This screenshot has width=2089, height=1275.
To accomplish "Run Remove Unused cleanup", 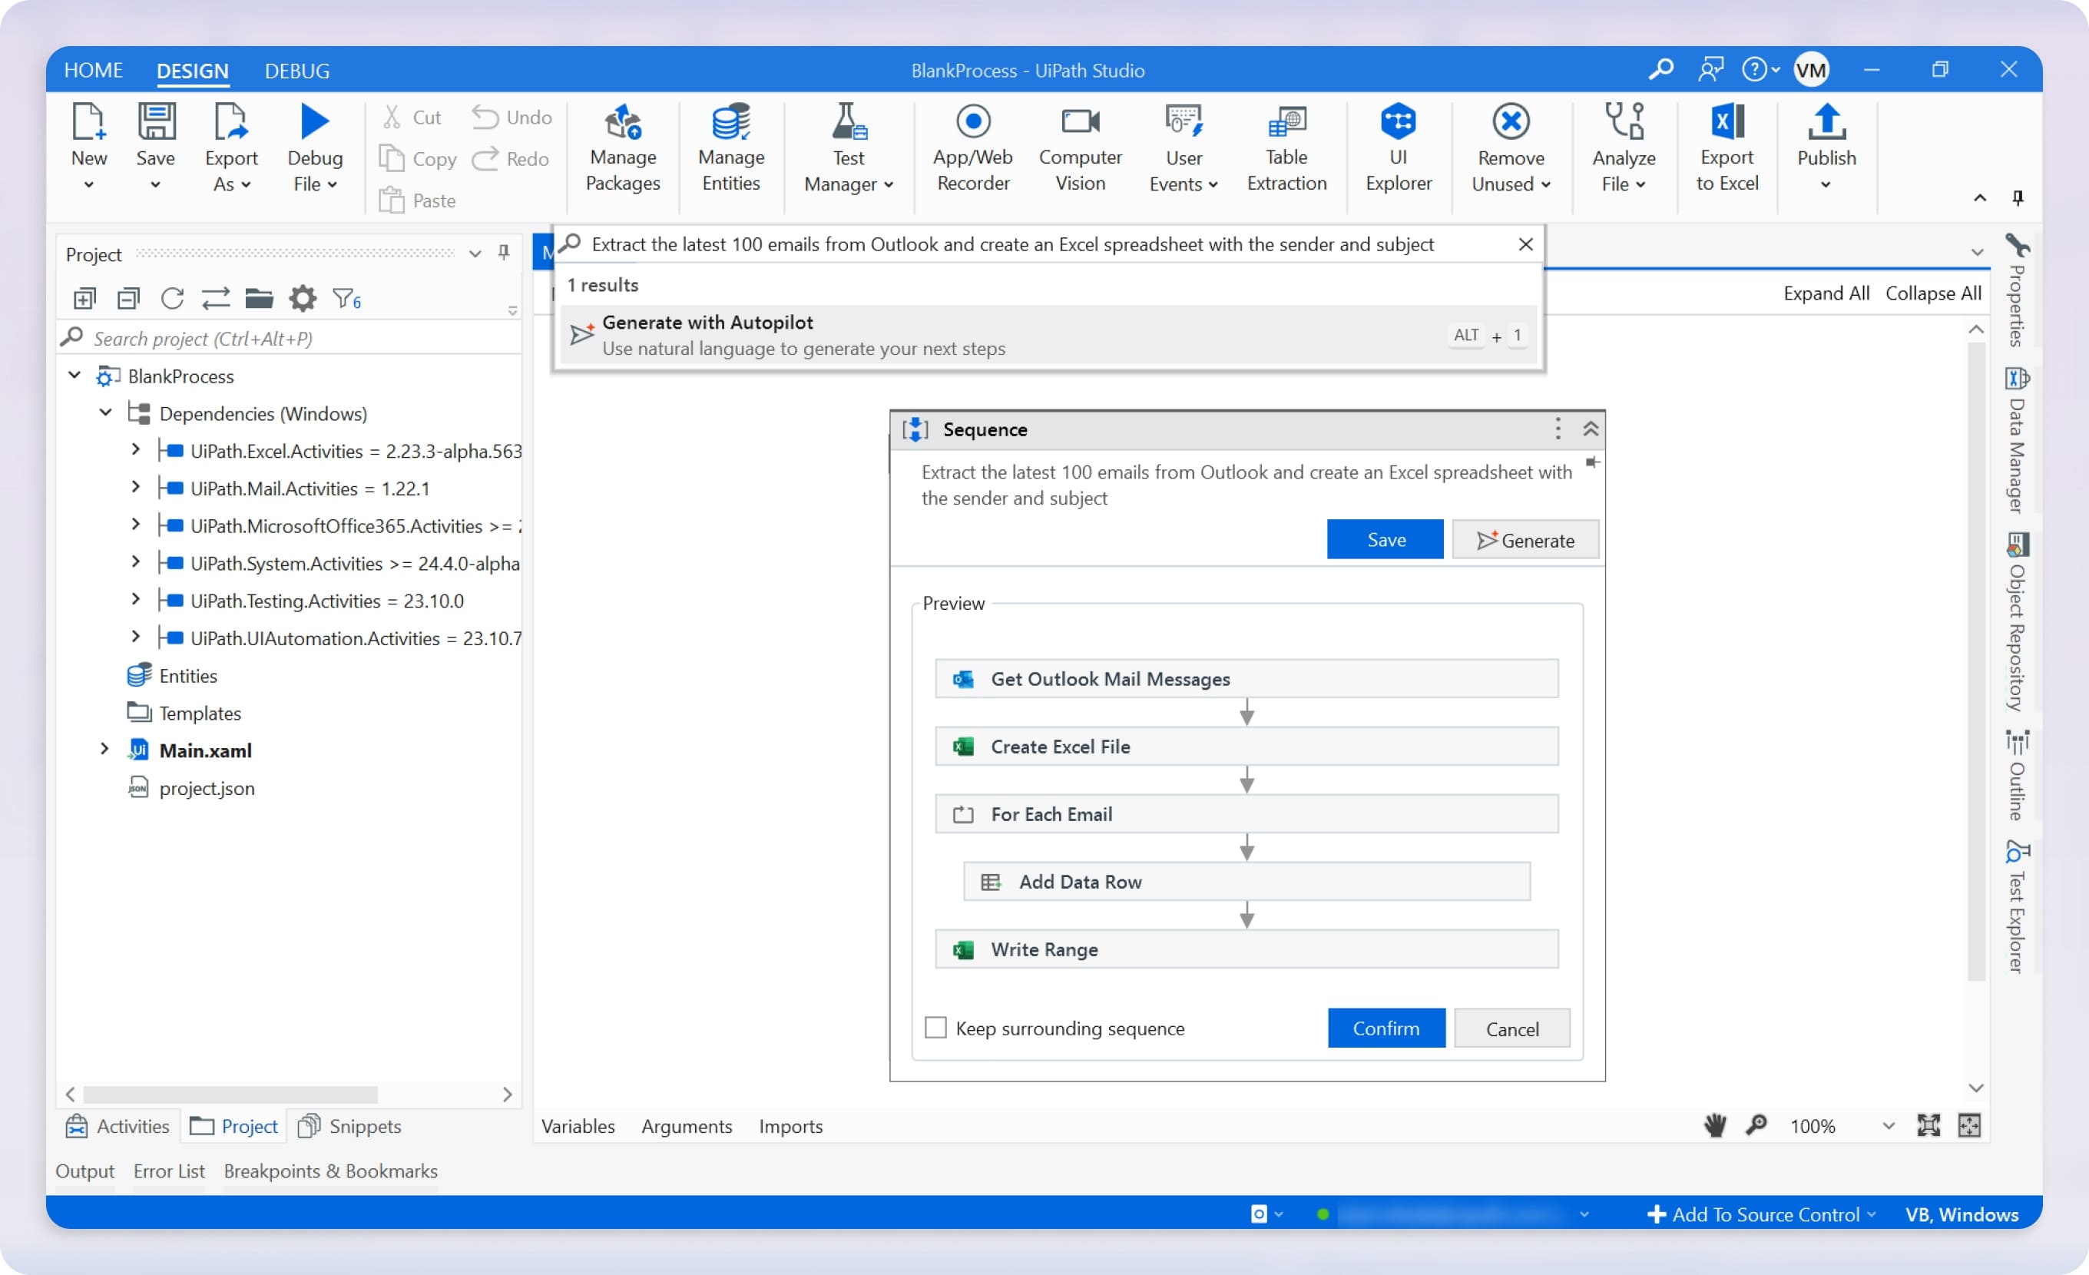I will coord(1511,148).
